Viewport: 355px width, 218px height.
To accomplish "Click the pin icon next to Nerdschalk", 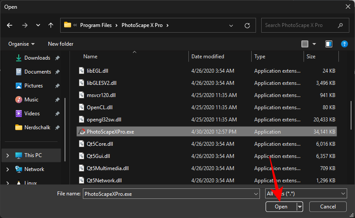I will pyautogui.click(x=58, y=127).
